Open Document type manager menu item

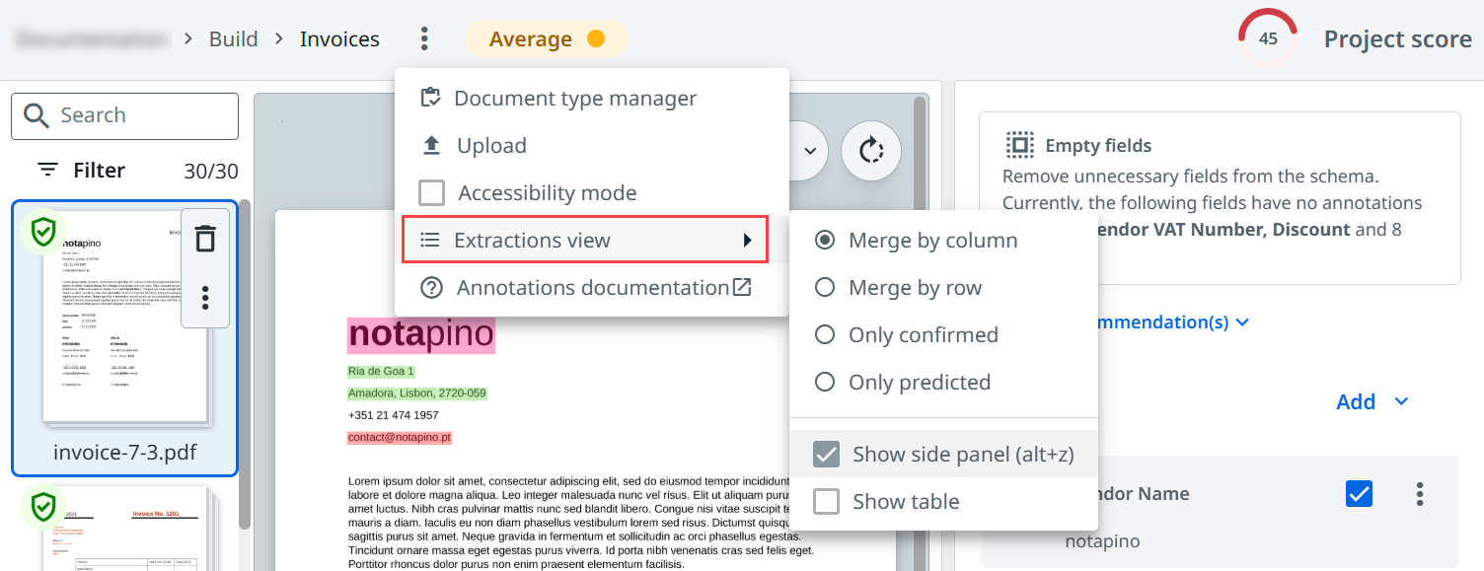point(574,99)
